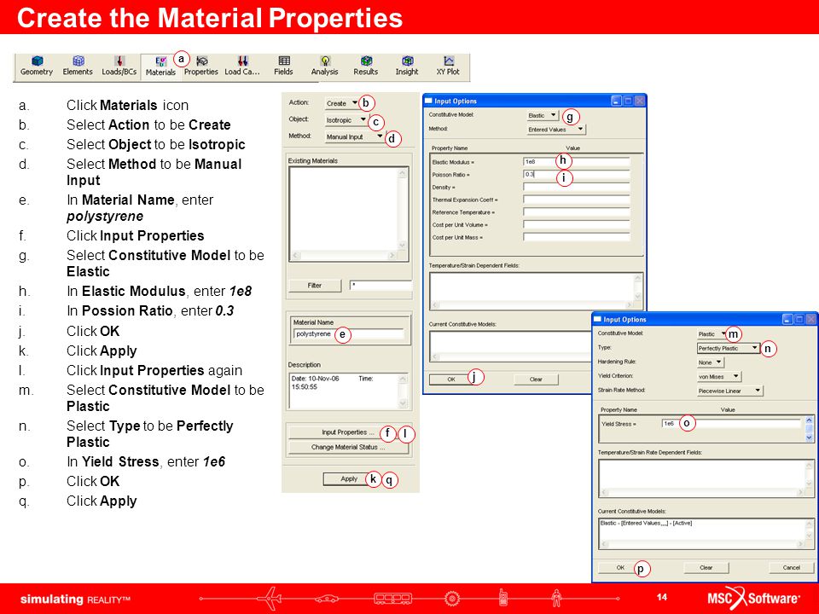Screen dimensions: 819x614
Task: Open the Method dropdown set to Manual Input
Action: (x=354, y=136)
